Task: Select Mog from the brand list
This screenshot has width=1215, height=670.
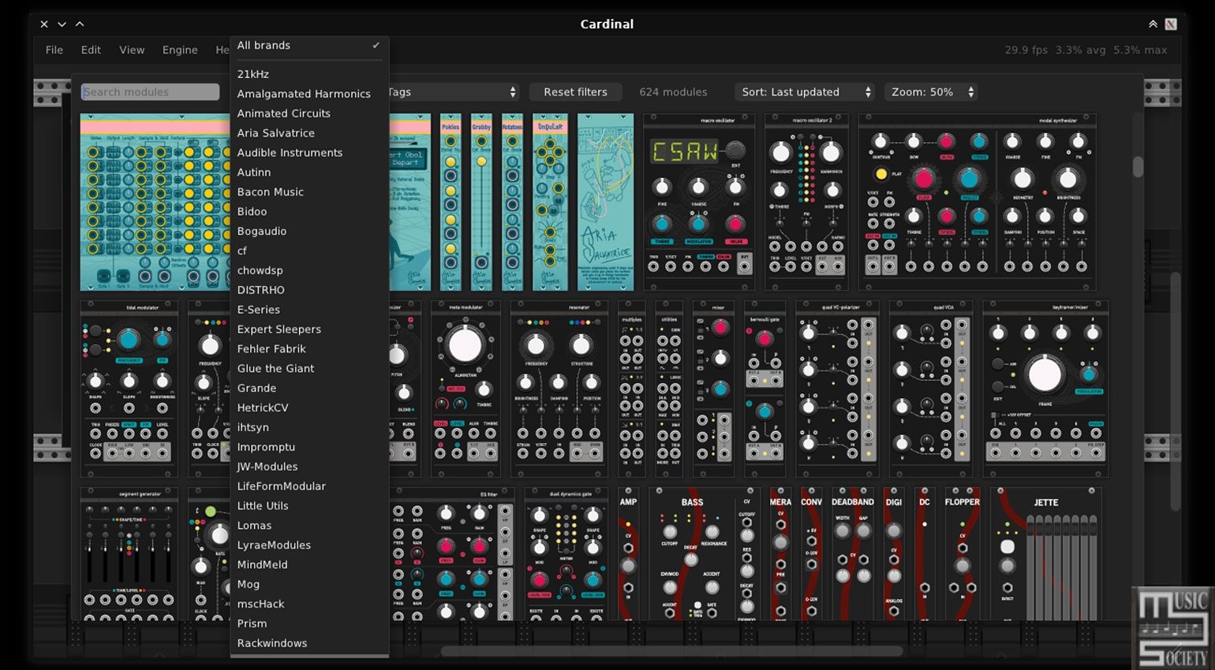Action: pos(309,585)
